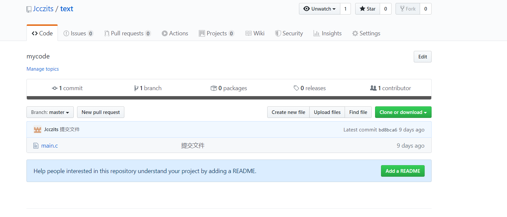Click the Fork button
This screenshot has width=507, height=217.
pos(408,9)
